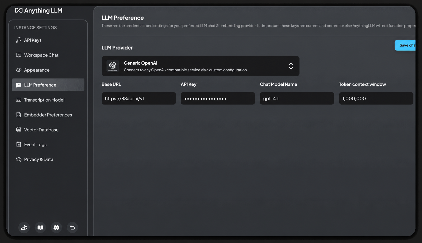Open Embedder Preferences page

[x=48, y=115]
